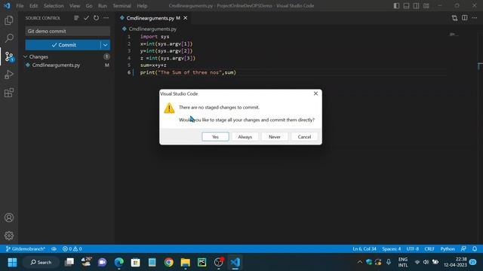Open the commit dropdown arrow

pos(105,45)
